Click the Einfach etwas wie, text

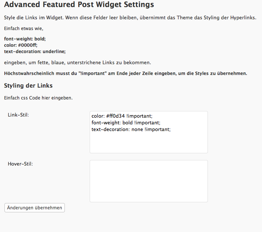pyautogui.click(x=24, y=28)
